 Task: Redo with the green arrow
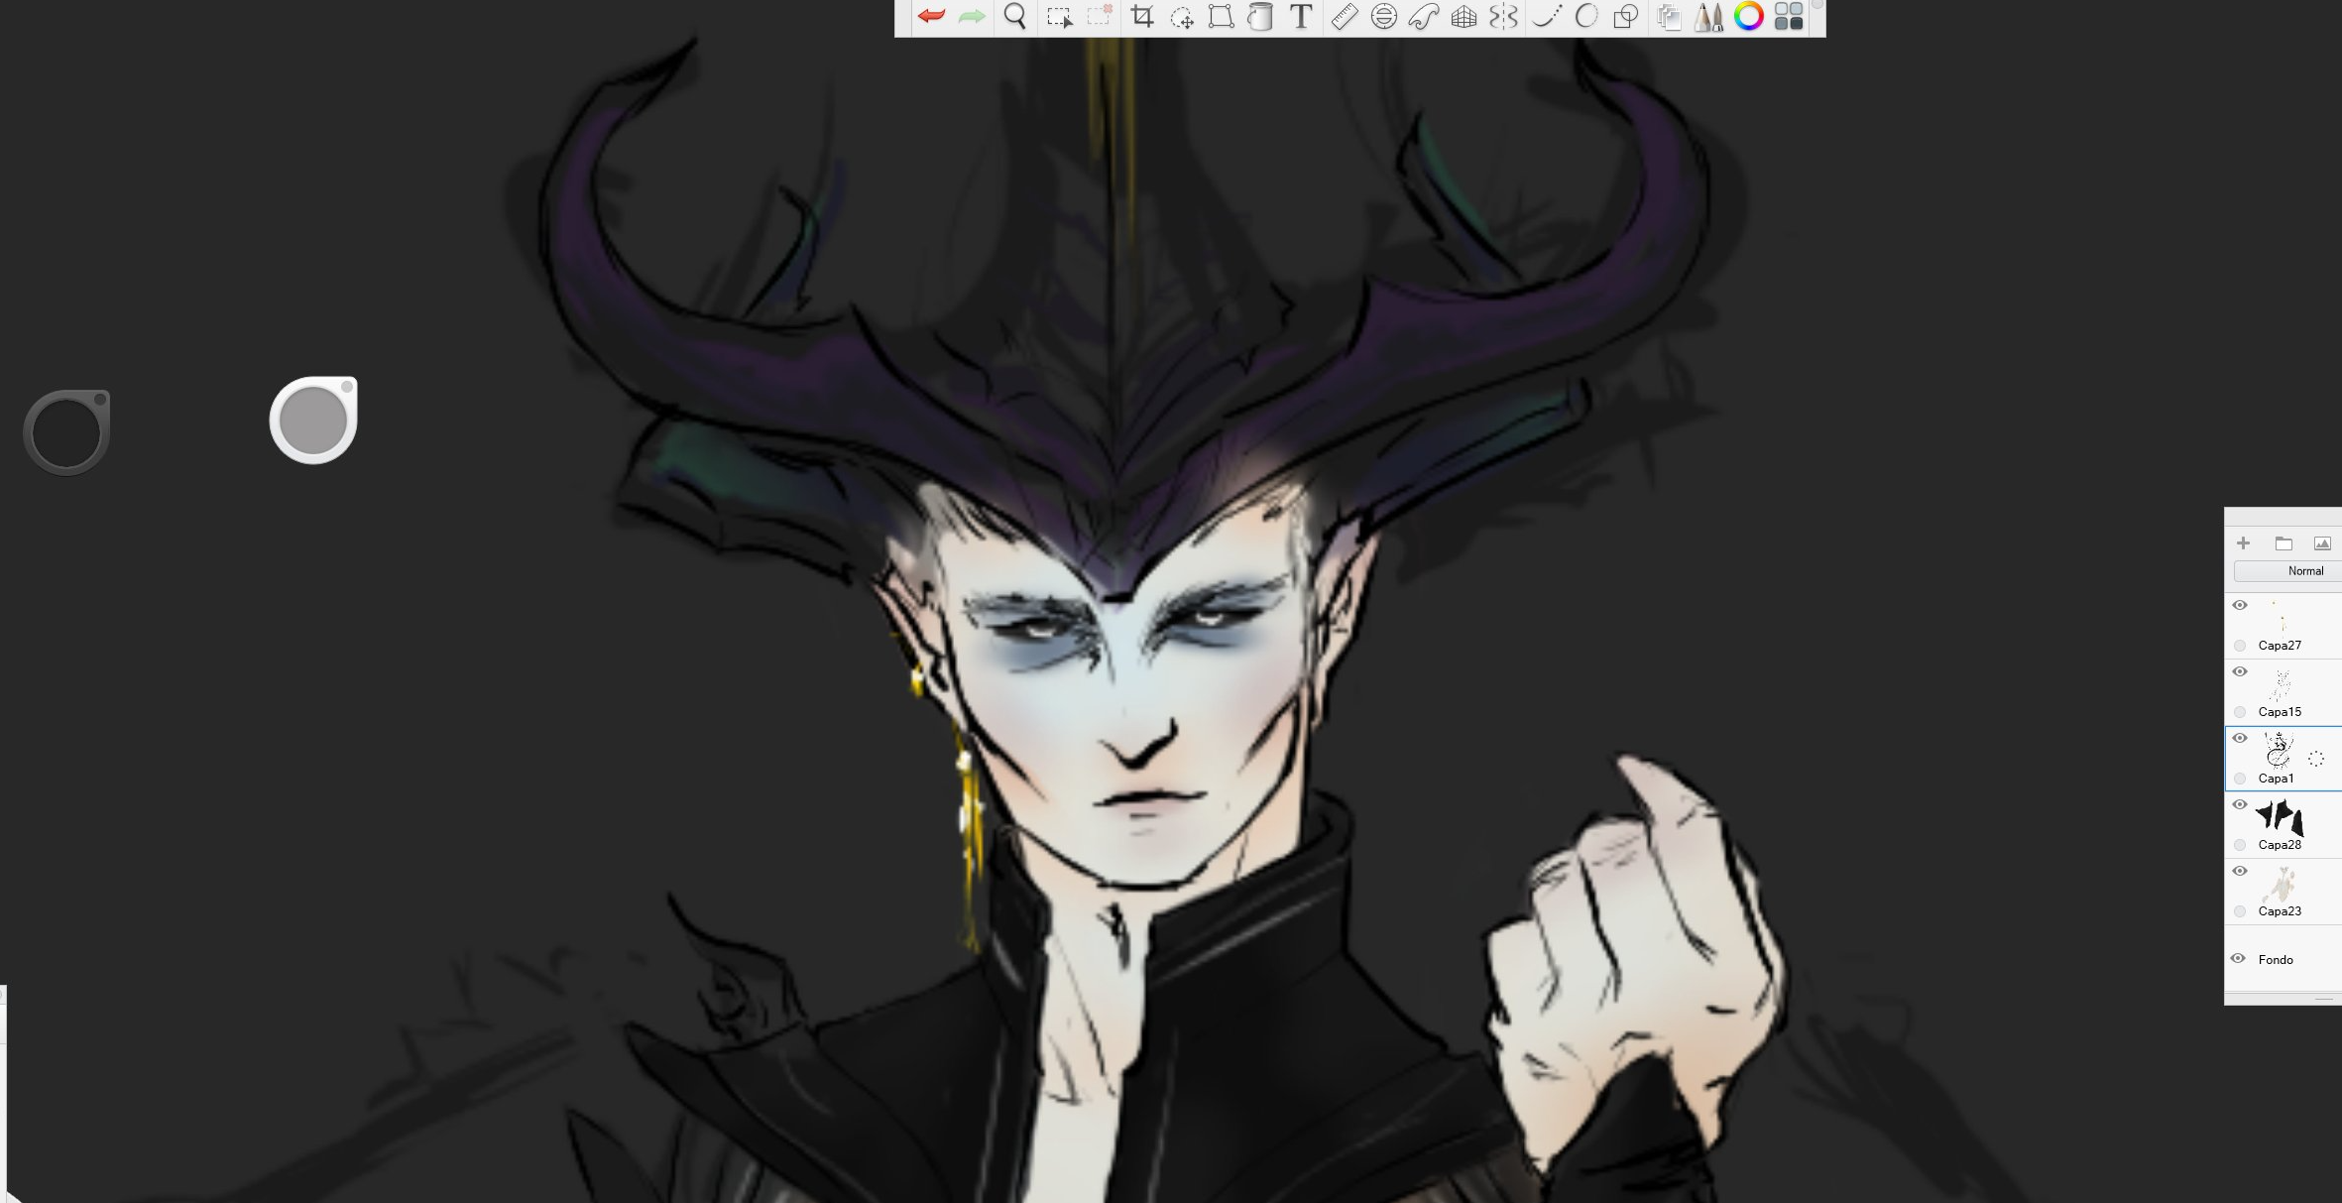tap(972, 16)
